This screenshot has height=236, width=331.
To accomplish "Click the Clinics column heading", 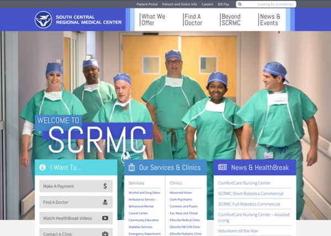I will (x=175, y=183).
